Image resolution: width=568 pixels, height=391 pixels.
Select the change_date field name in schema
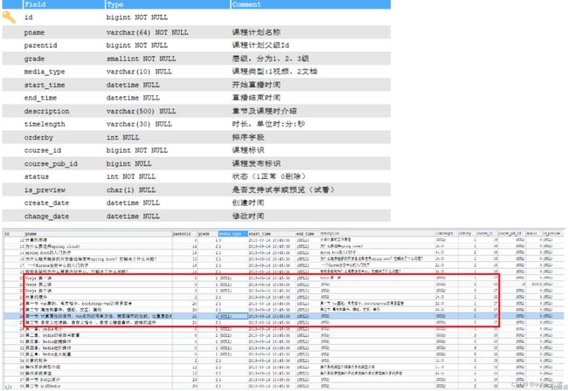click(x=46, y=216)
